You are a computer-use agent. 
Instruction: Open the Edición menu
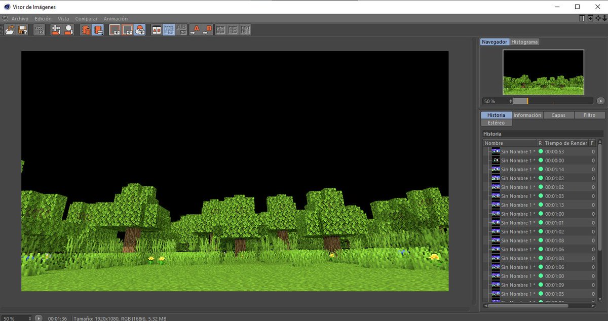43,19
